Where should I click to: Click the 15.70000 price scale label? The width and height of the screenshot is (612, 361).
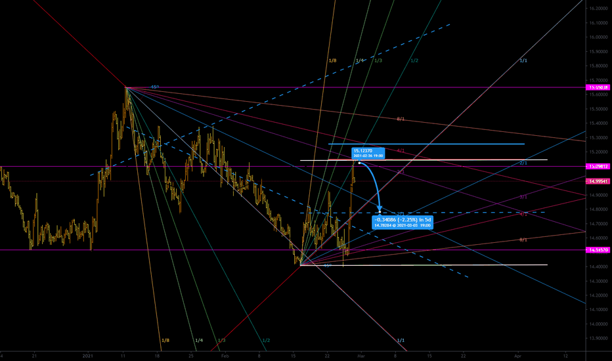599,80
